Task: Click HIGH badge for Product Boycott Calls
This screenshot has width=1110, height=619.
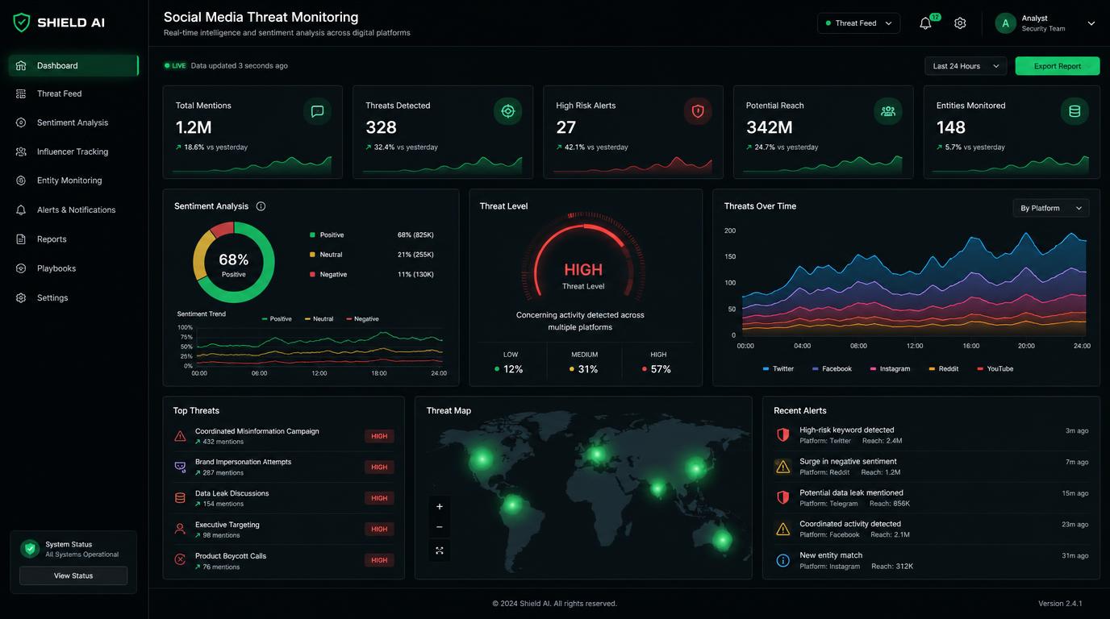Action: (379, 560)
